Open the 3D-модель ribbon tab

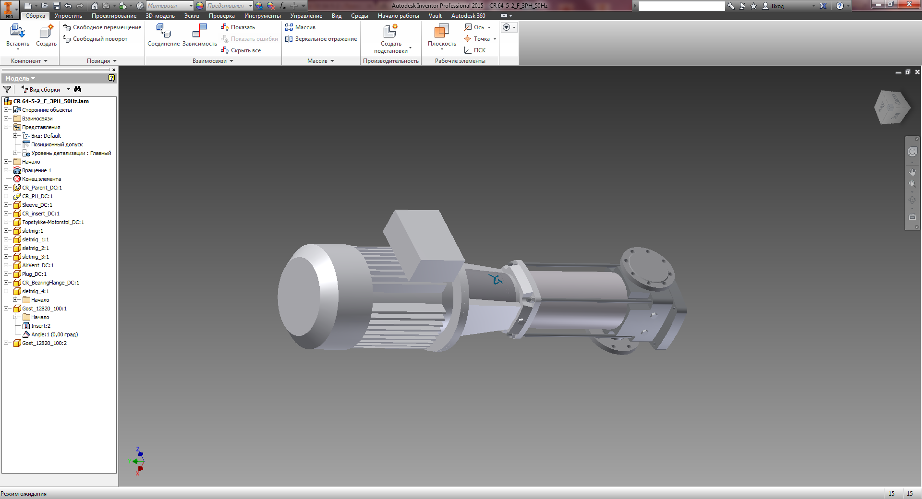[x=160, y=16]
